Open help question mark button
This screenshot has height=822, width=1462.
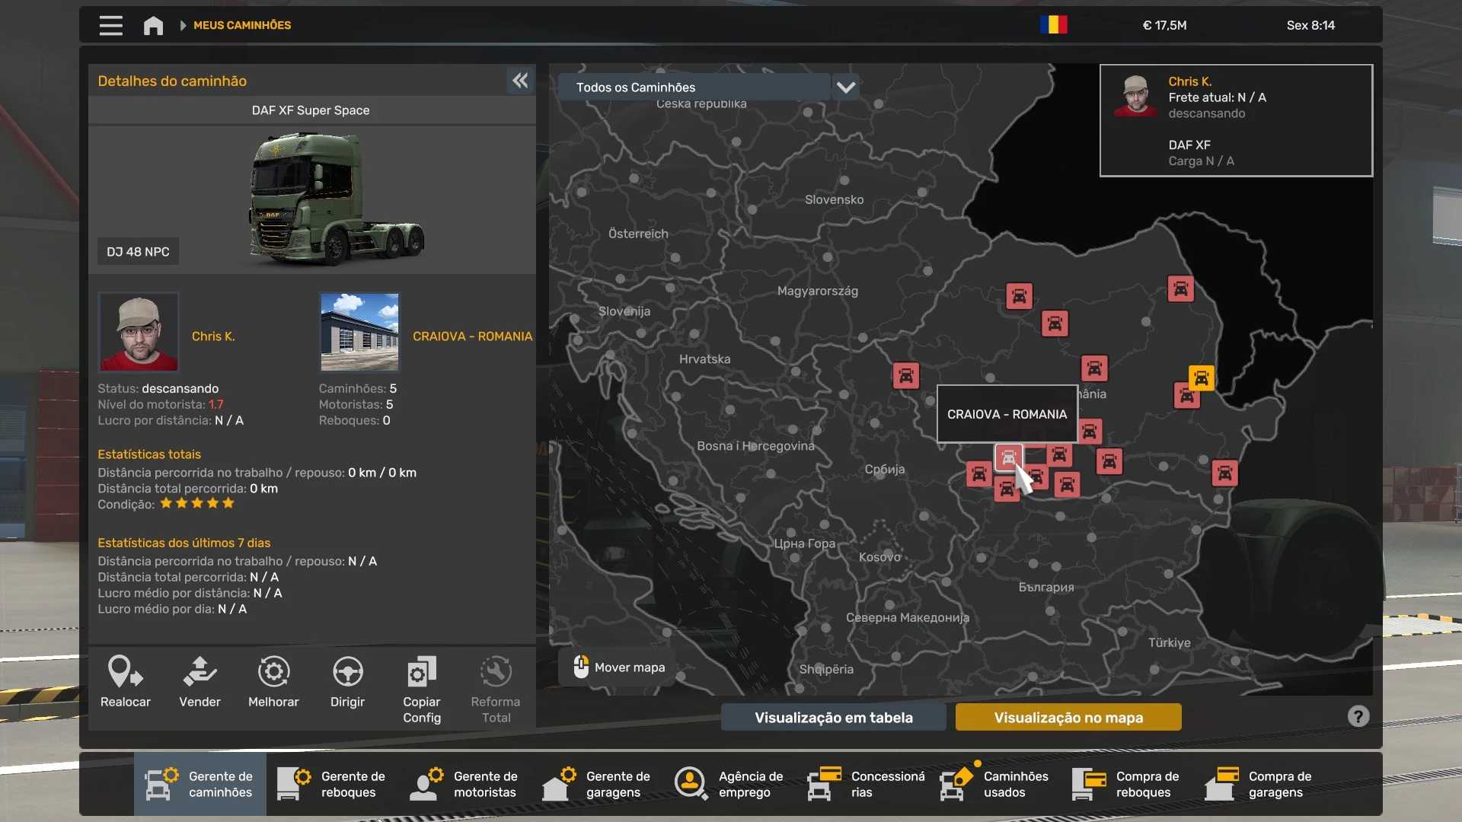1358,716
